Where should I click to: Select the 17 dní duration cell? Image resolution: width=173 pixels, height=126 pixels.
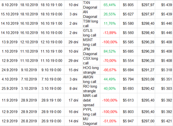click(73, 100)
